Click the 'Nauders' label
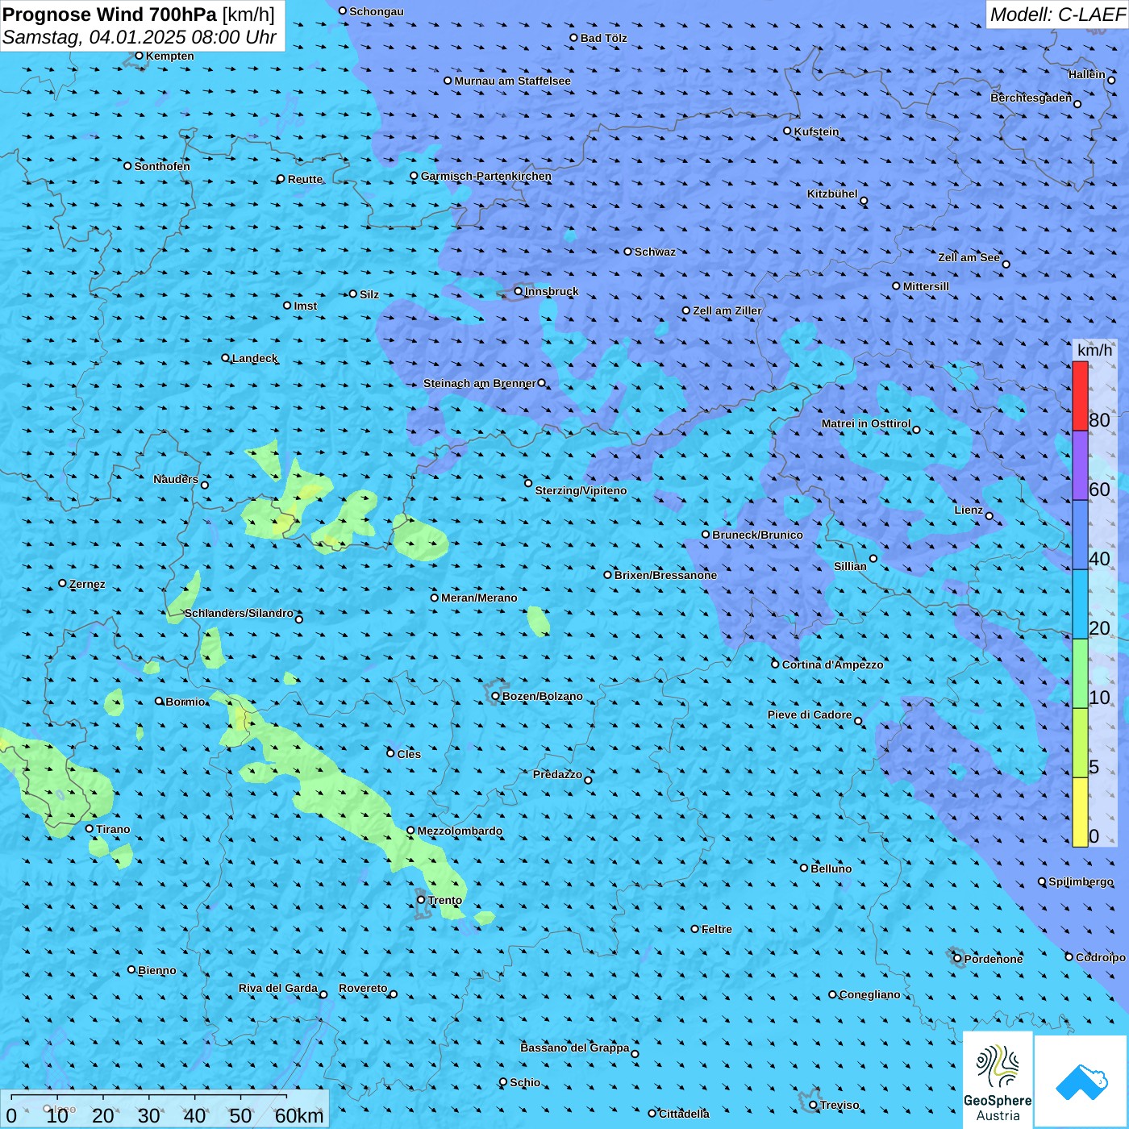 (x=175, y=479)
